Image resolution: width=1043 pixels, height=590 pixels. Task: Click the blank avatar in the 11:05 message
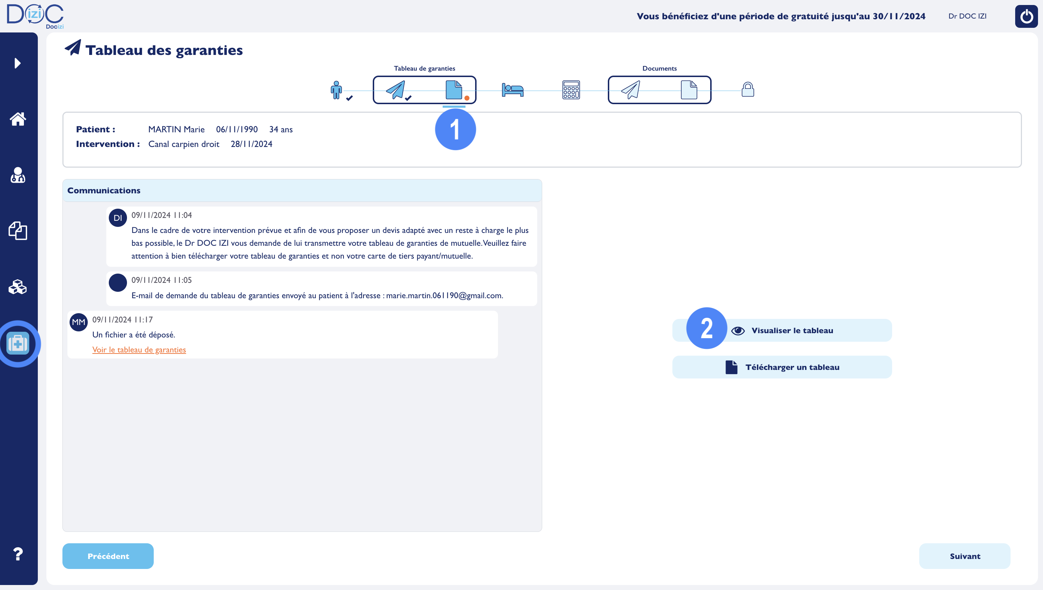tap(118, 283)
